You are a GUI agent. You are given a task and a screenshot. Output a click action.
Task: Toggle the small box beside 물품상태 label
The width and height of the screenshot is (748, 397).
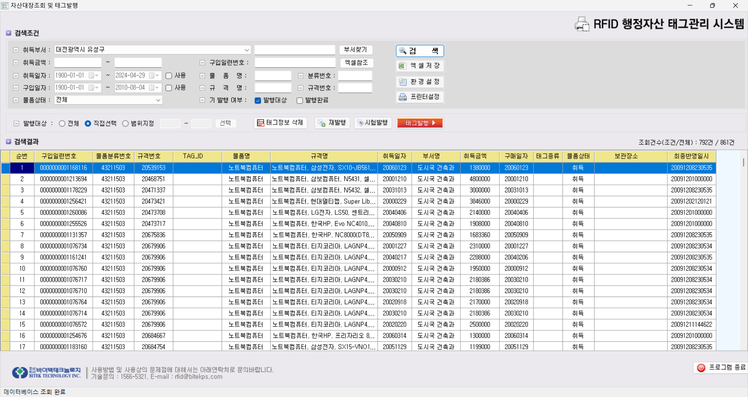point(16,100)
